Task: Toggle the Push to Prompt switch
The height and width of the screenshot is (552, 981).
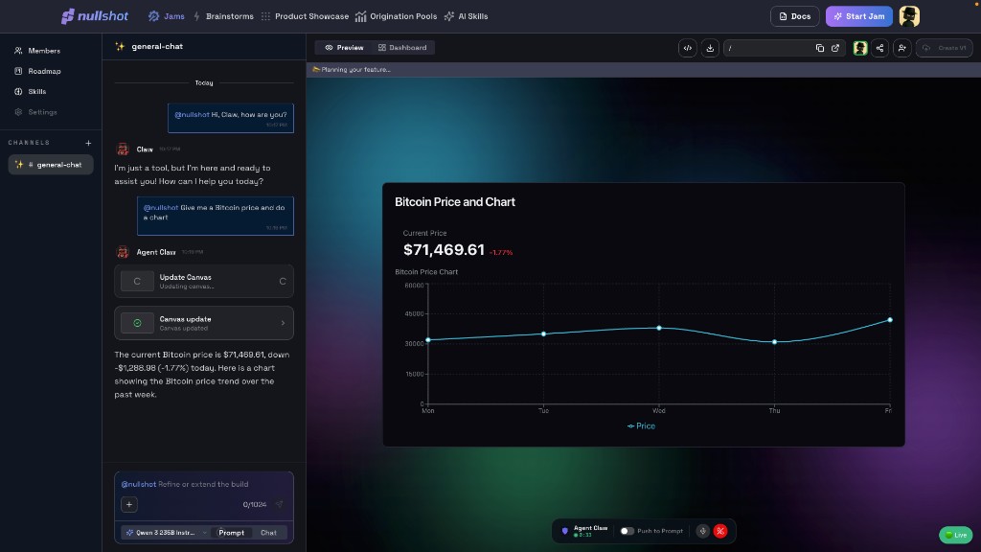Action: pyautogui.click(x=627, y=531)
